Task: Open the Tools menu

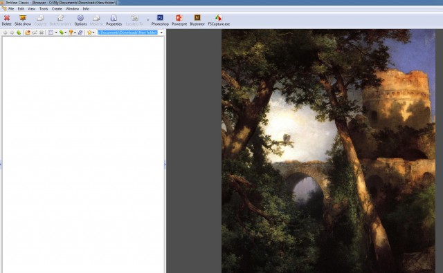Action: [x=44, y=9]
